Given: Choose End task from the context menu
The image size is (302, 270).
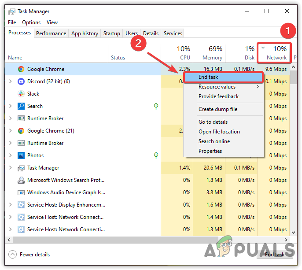Looking at the screenshot, I should point(224,77).
